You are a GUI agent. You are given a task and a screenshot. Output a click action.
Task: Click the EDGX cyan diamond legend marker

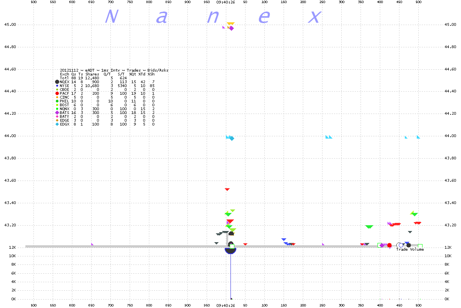(57, 124)
